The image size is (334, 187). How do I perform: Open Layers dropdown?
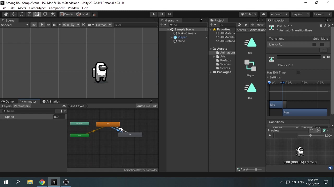[301, 14]
